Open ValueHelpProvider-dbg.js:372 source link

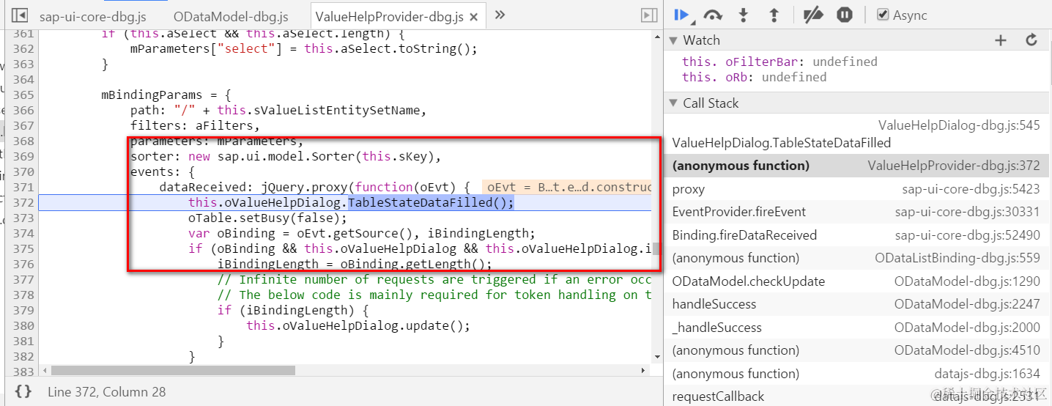tap(954, 166)
